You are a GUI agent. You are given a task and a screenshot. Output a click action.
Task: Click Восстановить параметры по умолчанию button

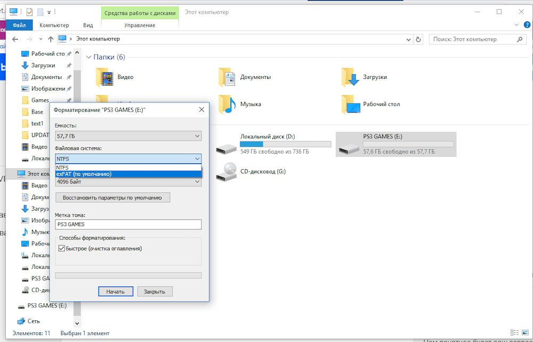pyautogui.click(x=112, y=197)
